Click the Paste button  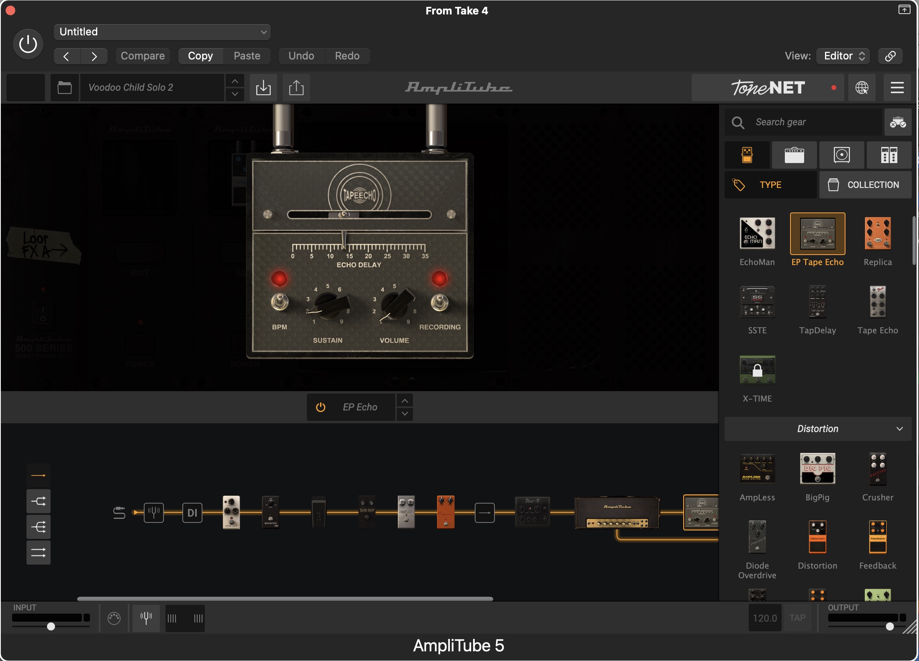point(247,56)
